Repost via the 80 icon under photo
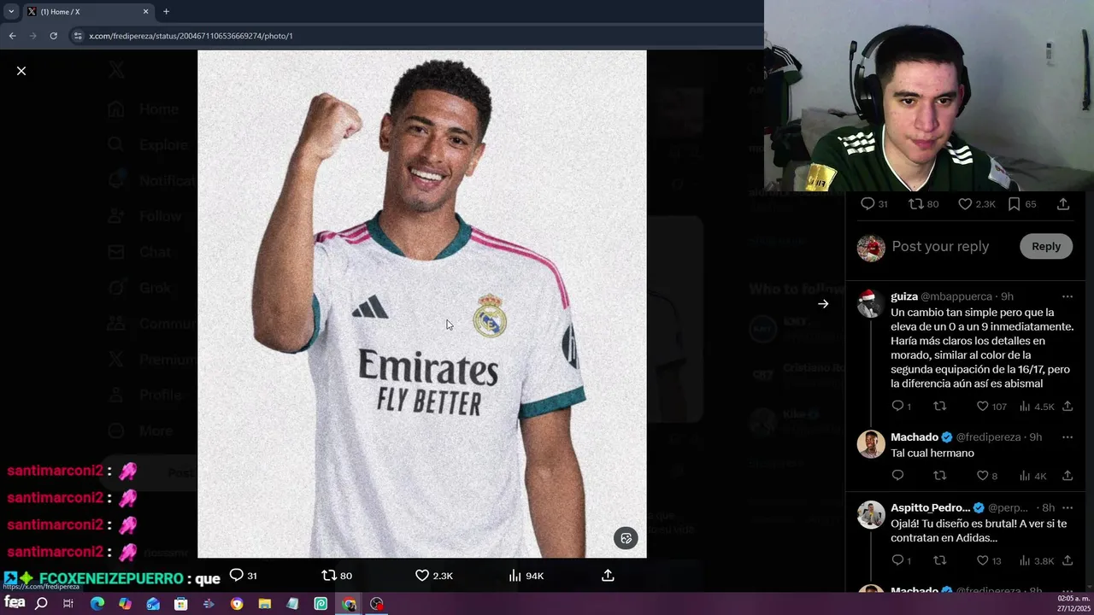Viewport: 1094px width, 615px height. [x=337, y=576]
